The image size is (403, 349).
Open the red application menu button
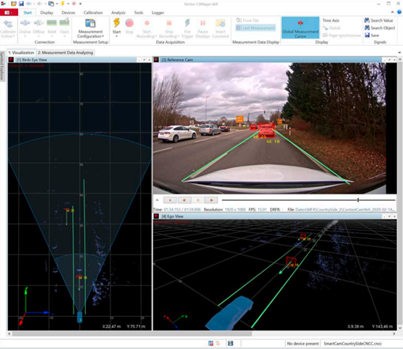(x=9, y=12)
